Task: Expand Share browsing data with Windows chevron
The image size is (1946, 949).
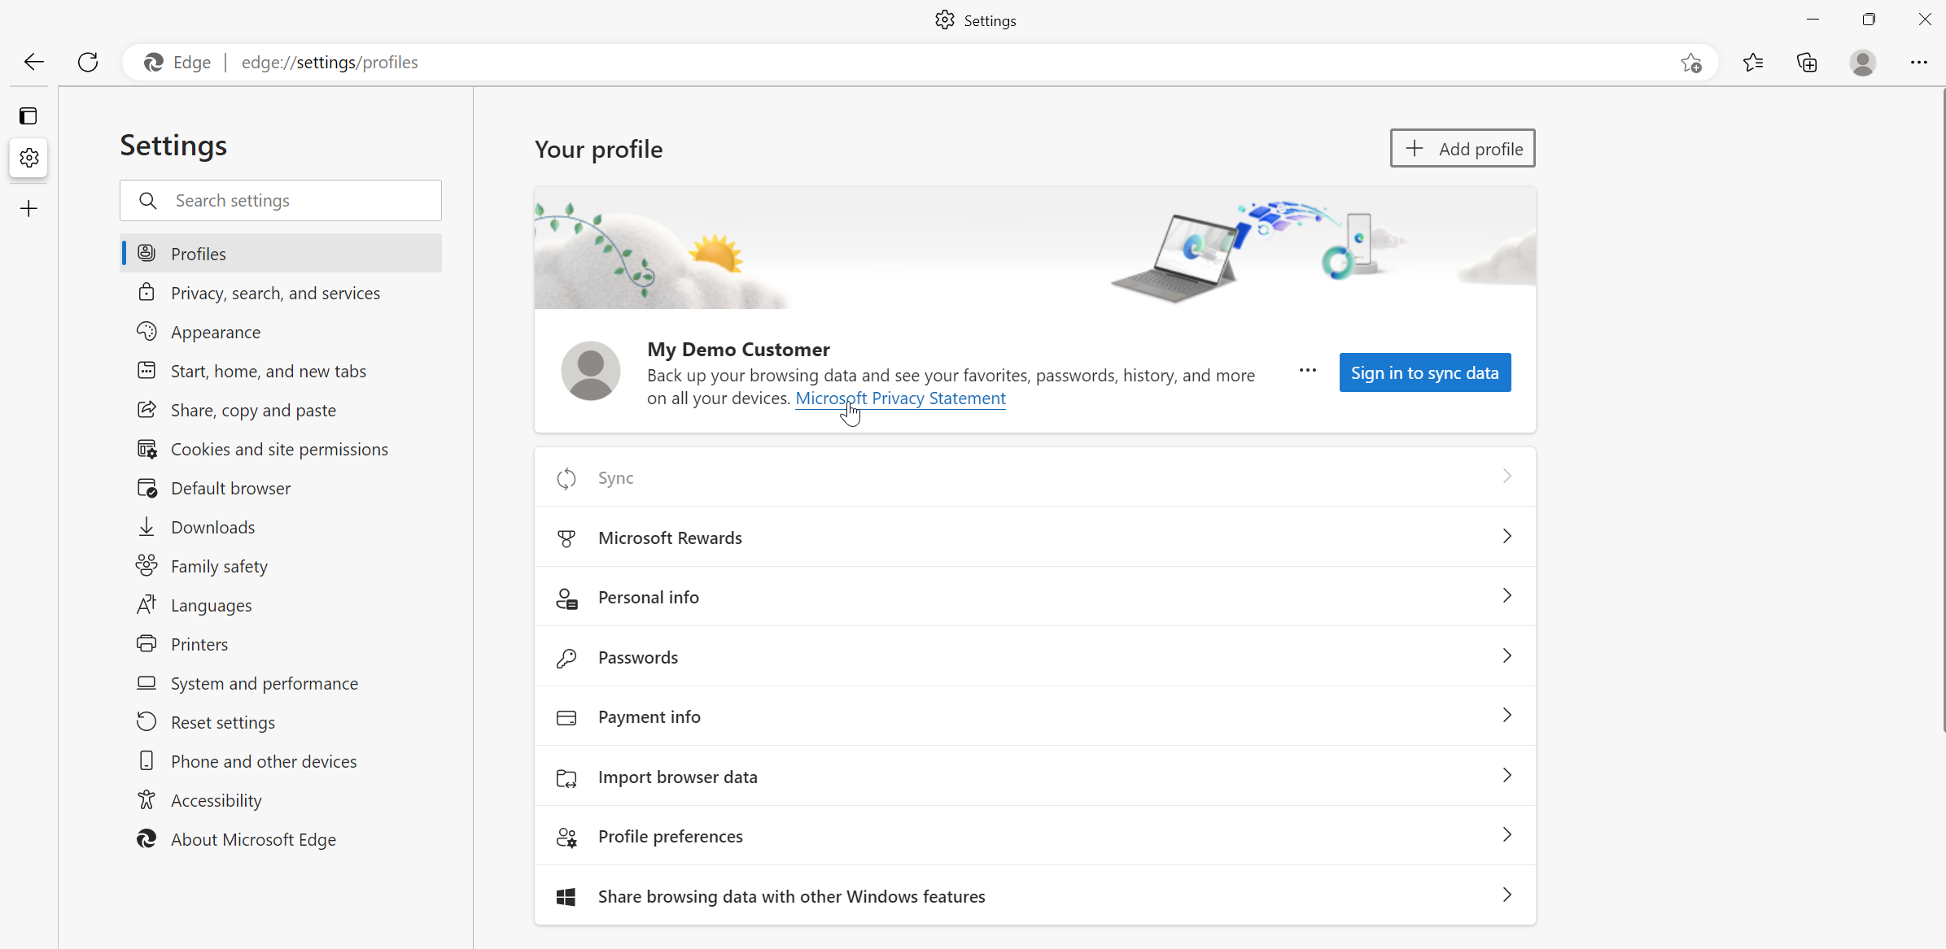Action: pyautogui.click(x=1507, y=895)
